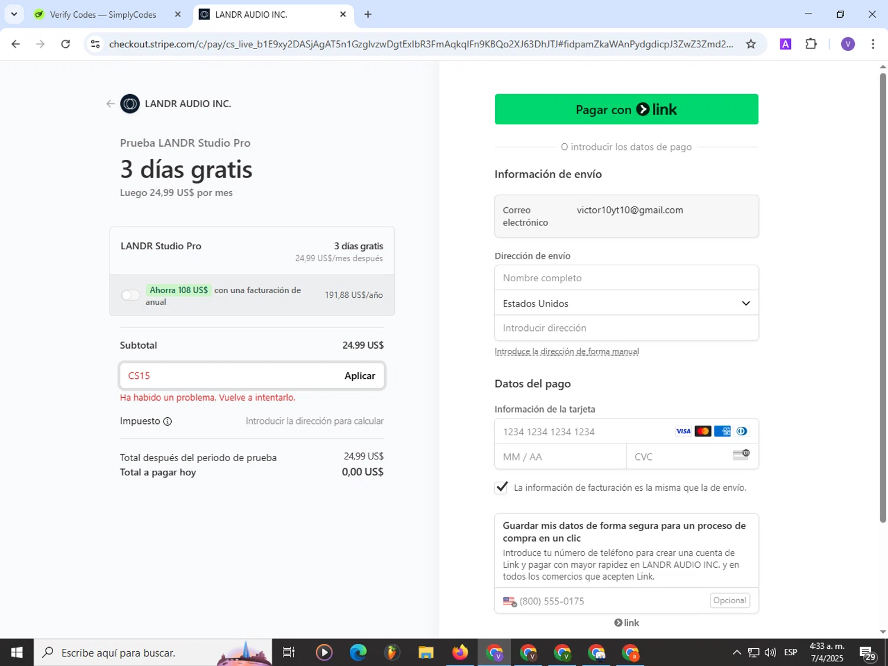Click the Opcional label in phone field
Viewport: 888px width, 666px height.
point(730,600)
